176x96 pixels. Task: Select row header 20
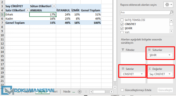click(2, 77)
